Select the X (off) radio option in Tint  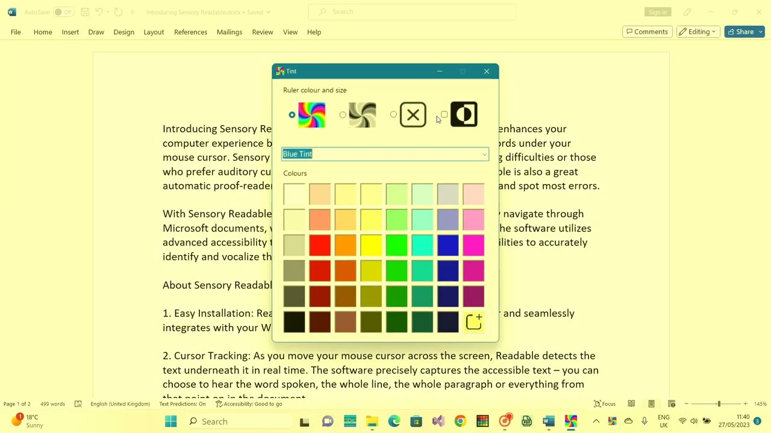point(393,115)
